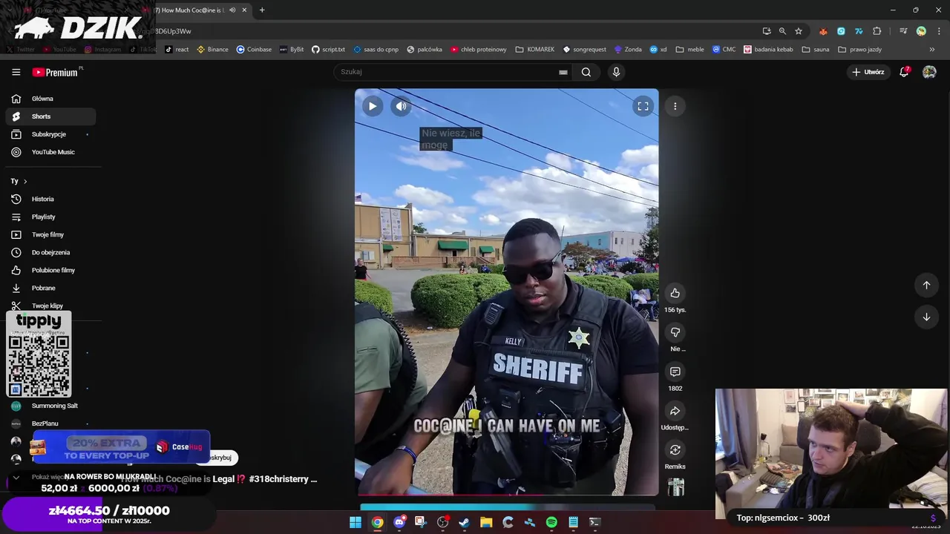Screen dimensions: 950x534
Task: Open Subskrypcje in the sidebar
Action: 50,134
